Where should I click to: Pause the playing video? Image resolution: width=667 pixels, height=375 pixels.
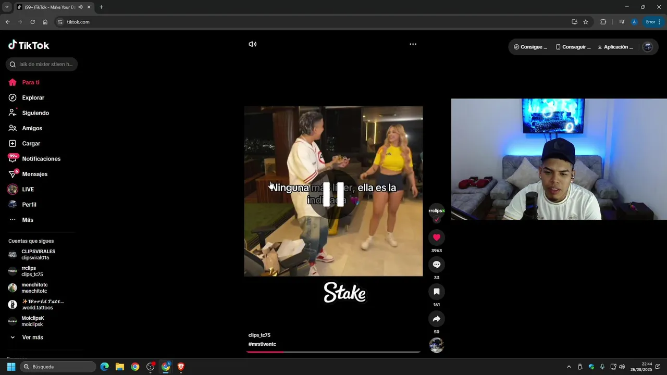pyautogui.click(x=333, y=194)
